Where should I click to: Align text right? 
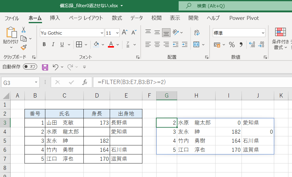point(166,45)
